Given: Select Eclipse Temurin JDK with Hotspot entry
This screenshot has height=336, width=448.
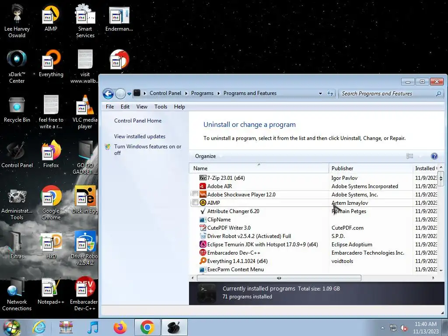Looking at the screenshot, I should 313,244.
